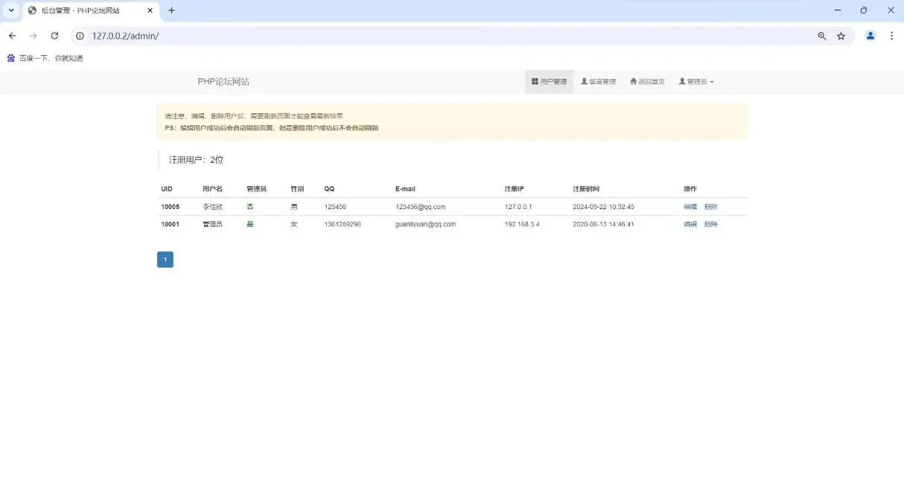
Task: Open the tab search dropdown arrow
Action: [x=11, y=10]
